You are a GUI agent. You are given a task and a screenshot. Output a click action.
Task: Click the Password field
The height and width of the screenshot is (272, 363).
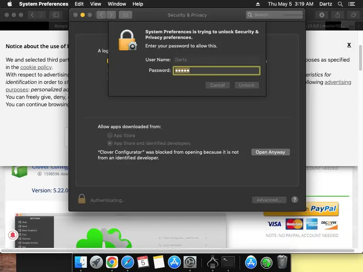click(217, 70)
